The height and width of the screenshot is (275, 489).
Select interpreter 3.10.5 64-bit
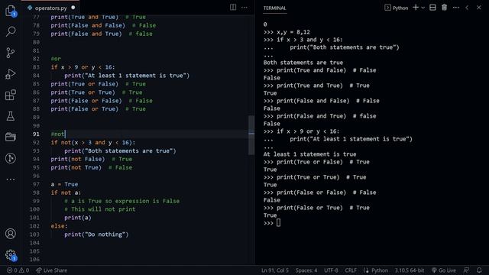coord(410,270)
